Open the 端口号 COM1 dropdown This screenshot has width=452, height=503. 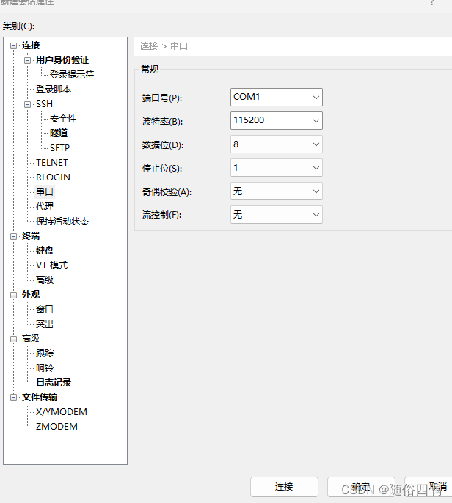pos(277,98)
